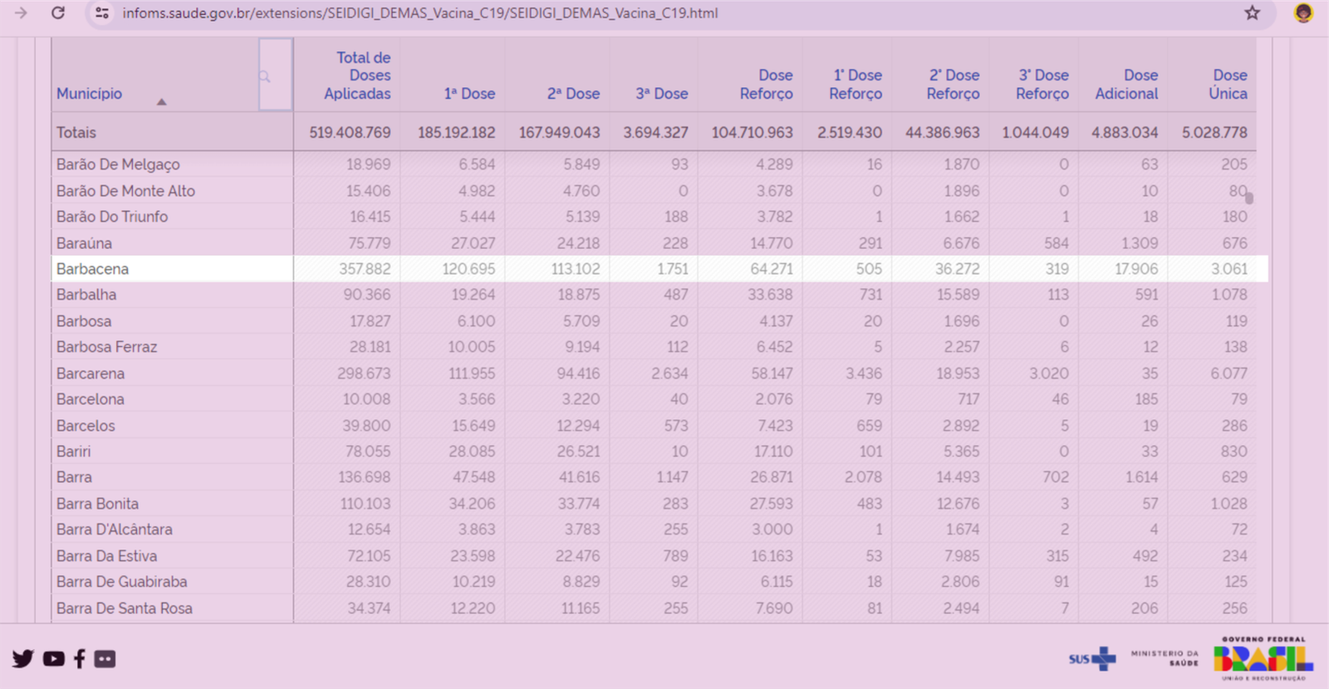Open the Flickr icon in footer
1329x689 pixels.
(x=105, y=658)
